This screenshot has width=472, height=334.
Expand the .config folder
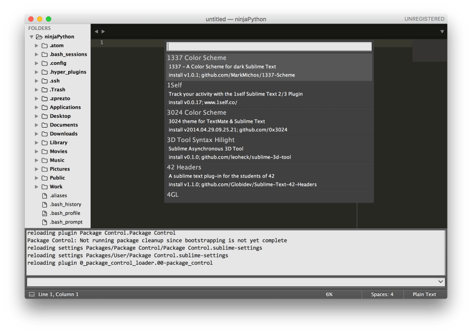[36, 63]
